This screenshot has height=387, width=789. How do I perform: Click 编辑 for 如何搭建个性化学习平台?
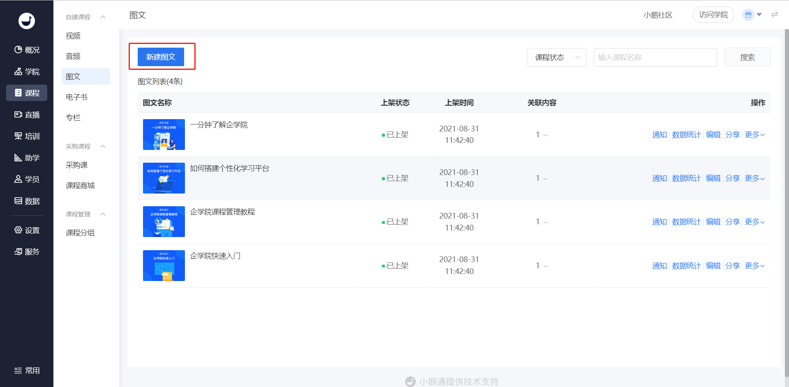coord(713,178)
